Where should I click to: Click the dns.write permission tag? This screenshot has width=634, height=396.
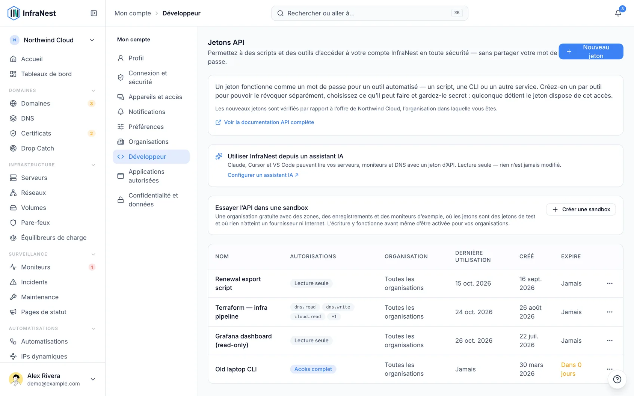(338, 307)
